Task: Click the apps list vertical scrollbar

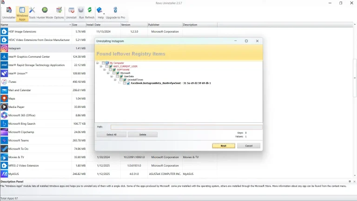Action: point(355,78)
